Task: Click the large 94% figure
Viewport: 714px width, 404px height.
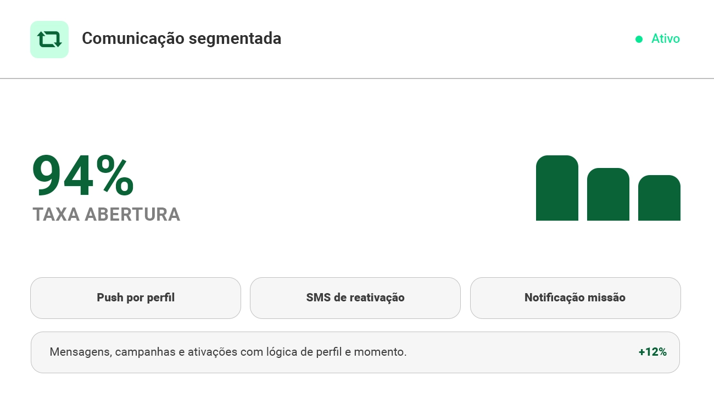Action: point(83,176)
